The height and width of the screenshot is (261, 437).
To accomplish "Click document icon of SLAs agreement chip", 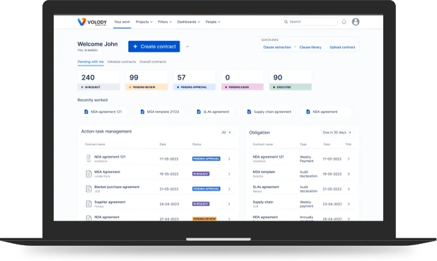I will coord(199,112).
